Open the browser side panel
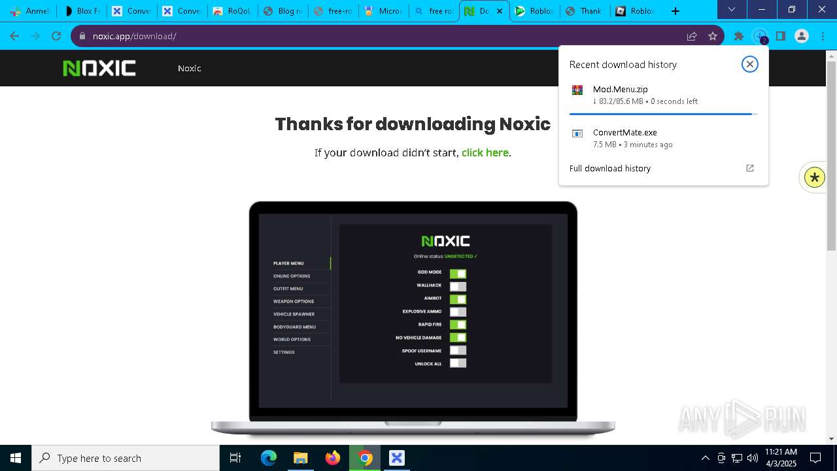Image resolution: width=837 pixels, height=471 pixels. pyautogui.click(x=781, y=36)
